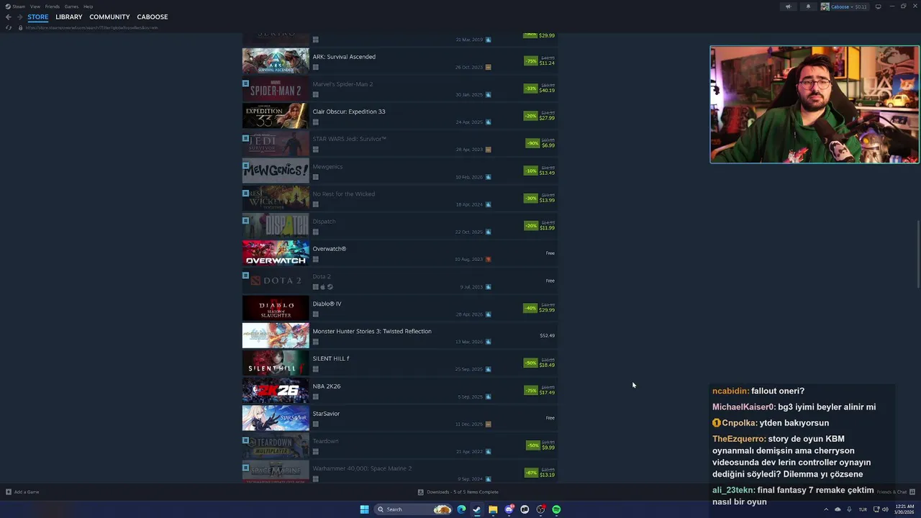Open Marvel's Spider-Man 2 thumbnail
This screenshot has height=518, width=921.
tap(276, 89)
